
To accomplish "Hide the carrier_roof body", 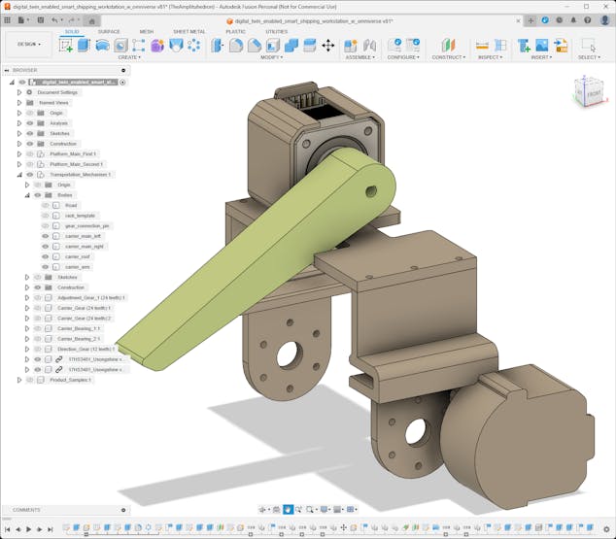I will click(x=45, y=256).
